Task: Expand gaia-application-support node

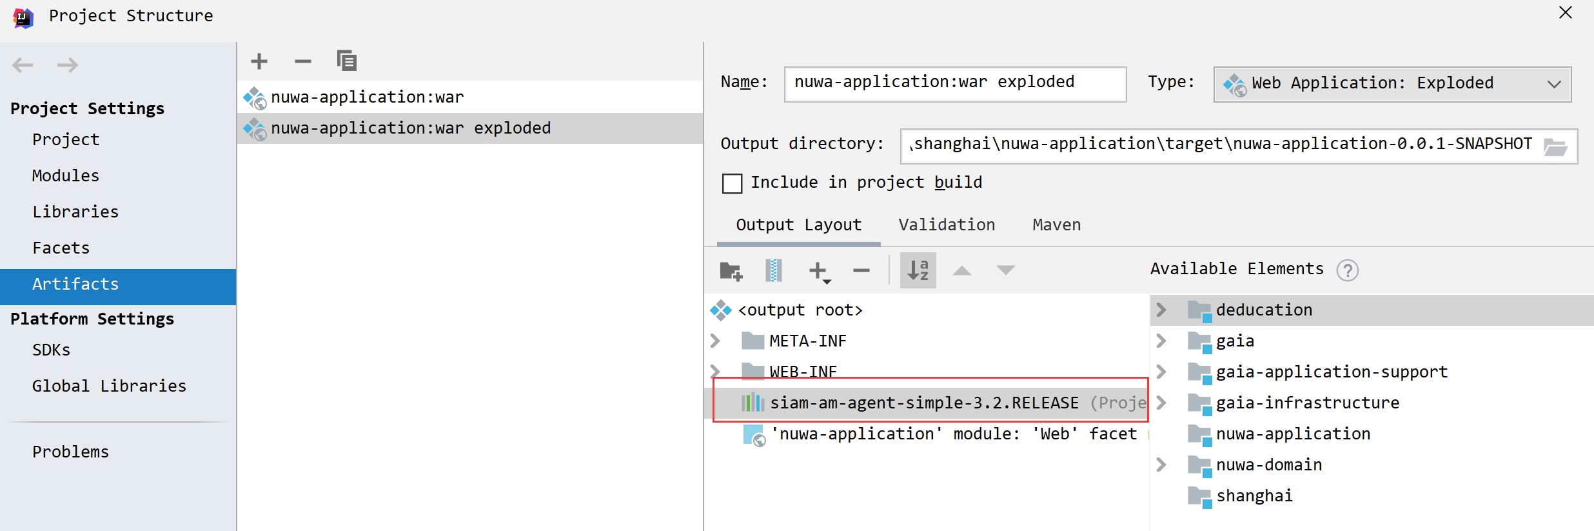Action: pos(1161,372)
